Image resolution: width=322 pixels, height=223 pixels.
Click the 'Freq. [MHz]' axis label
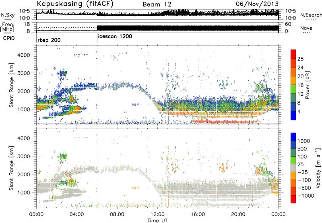pos(7,27)
